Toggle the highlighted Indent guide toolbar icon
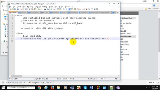The image size is (160, 90). [x=69, y=9]
